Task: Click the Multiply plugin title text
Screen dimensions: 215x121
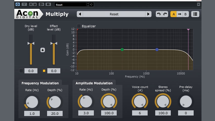Action: coord(57,14)
